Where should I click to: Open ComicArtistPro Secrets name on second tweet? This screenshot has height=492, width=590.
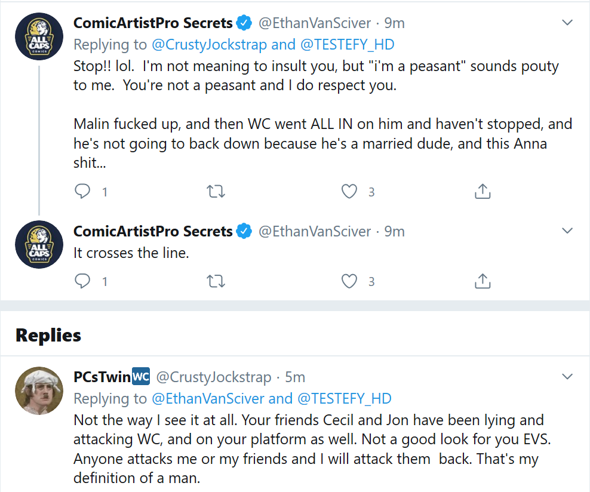click(153, 231)
